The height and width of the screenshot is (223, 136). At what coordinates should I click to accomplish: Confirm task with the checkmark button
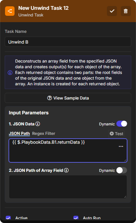tap(112, 11)
